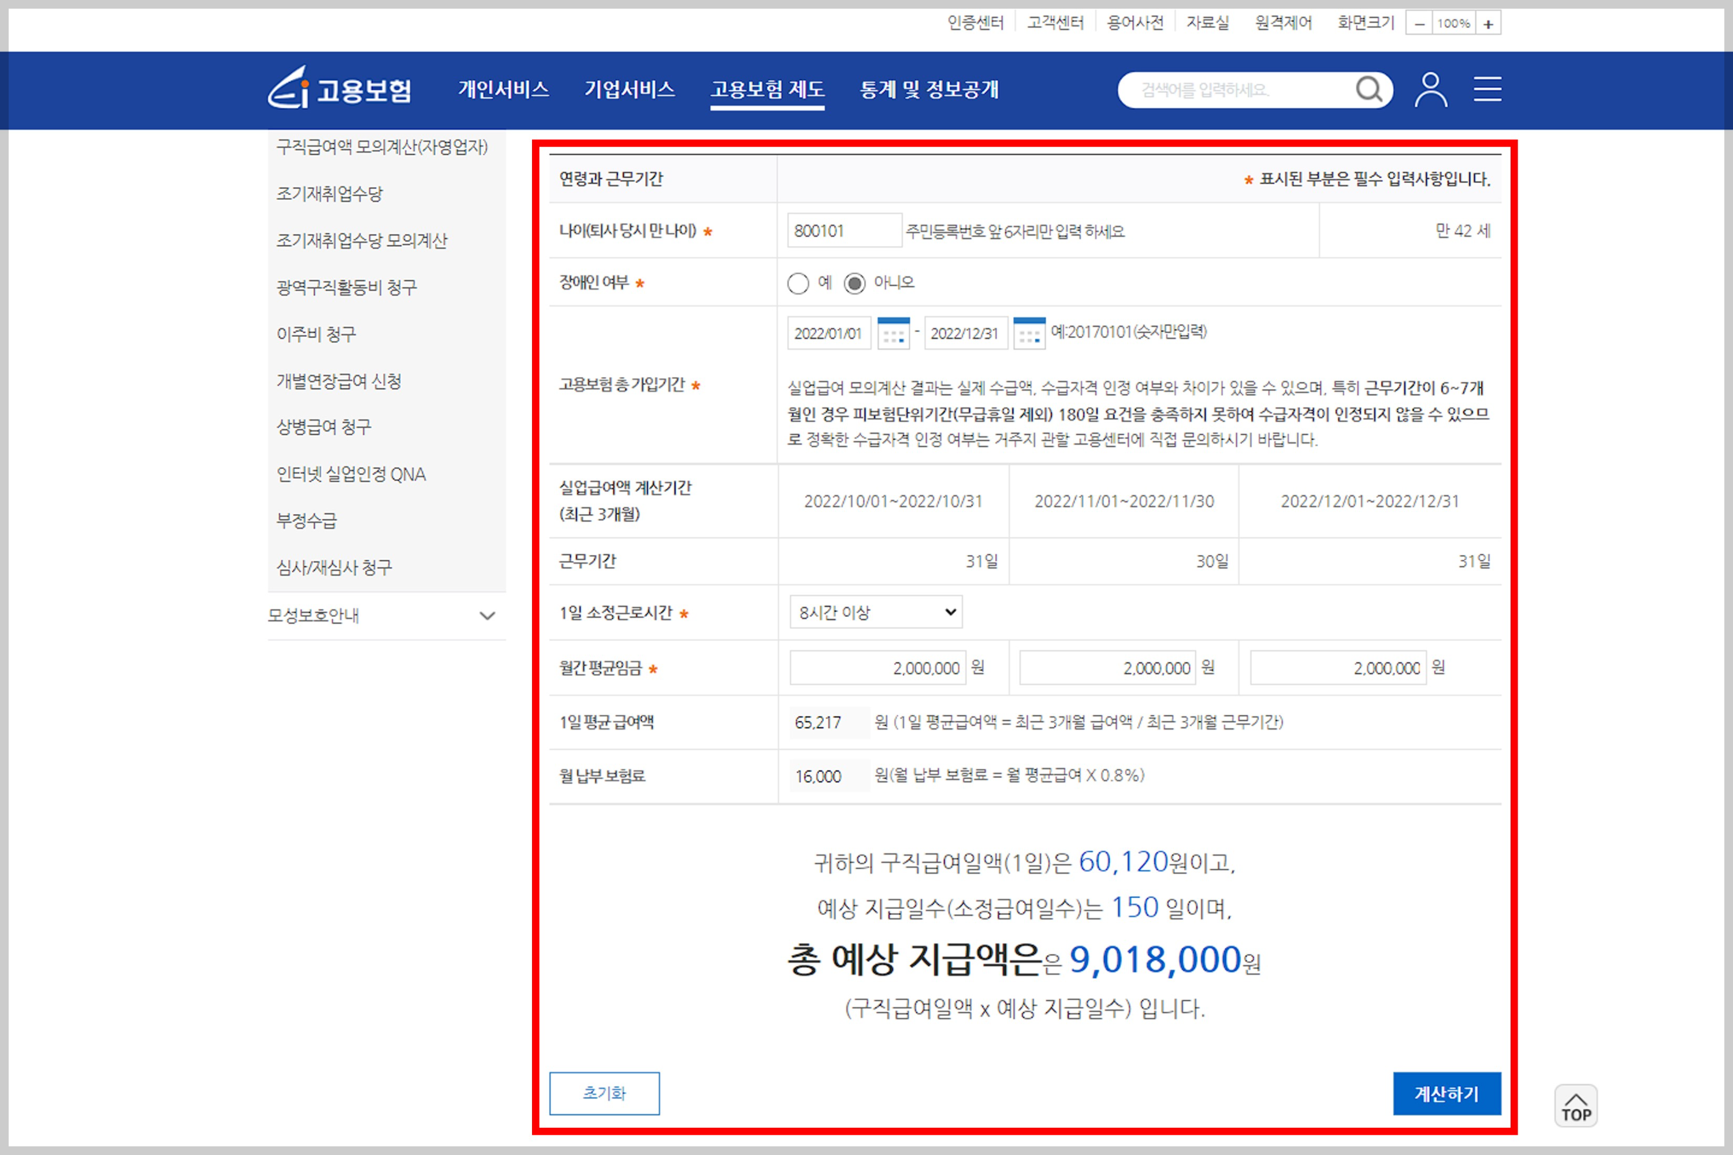Viewport: 1733px width, 1155px height.
Task: Open 통계 및 정보공개 menu
Action: click(929, 89)
